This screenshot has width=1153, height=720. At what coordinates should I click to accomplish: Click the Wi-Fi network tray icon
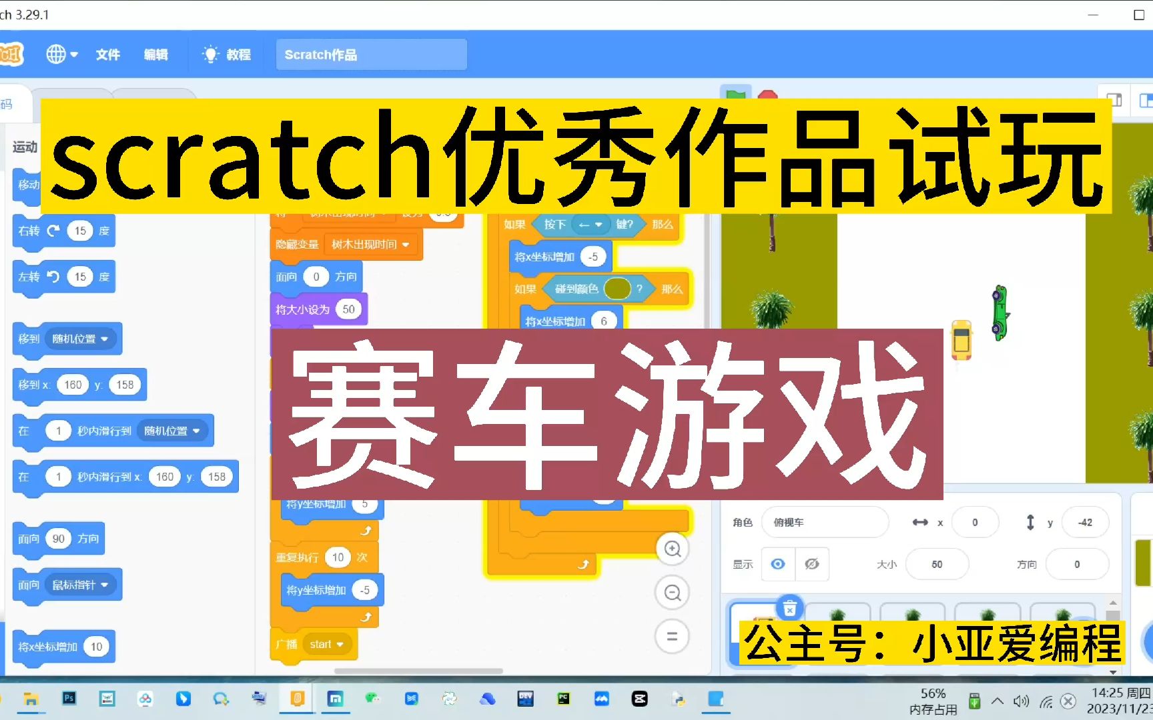(x=1046, y=701)
